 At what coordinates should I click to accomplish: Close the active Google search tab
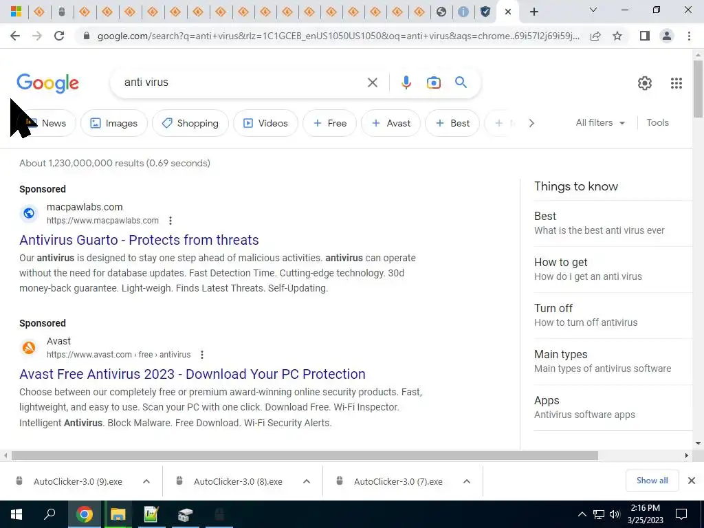pyautogui.click(x=508, y=12)
